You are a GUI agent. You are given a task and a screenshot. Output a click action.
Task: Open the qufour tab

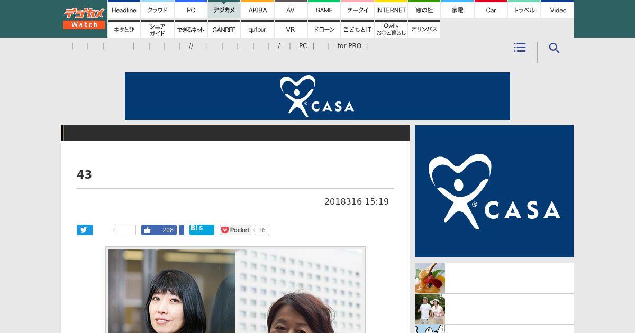tap(257, 29)
